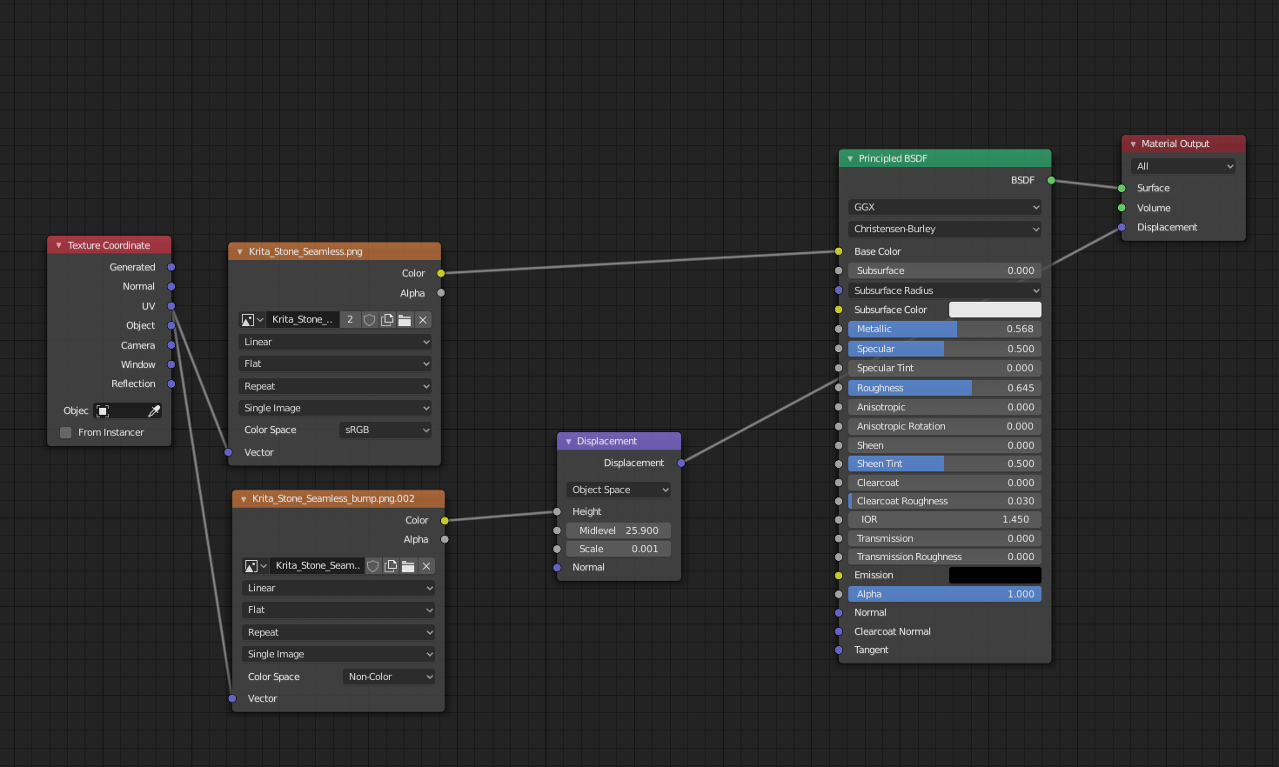The height and width of the screenshot is (767, 1279).
Task: Open Single Image dropdown in bump.png.002 node
Action: (338, 654)
